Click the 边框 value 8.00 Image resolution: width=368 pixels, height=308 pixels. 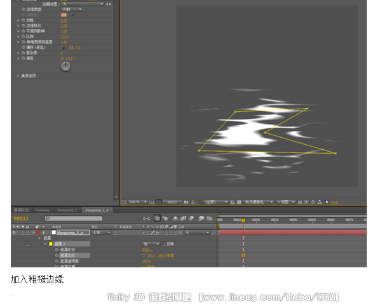tap(64, 20)
